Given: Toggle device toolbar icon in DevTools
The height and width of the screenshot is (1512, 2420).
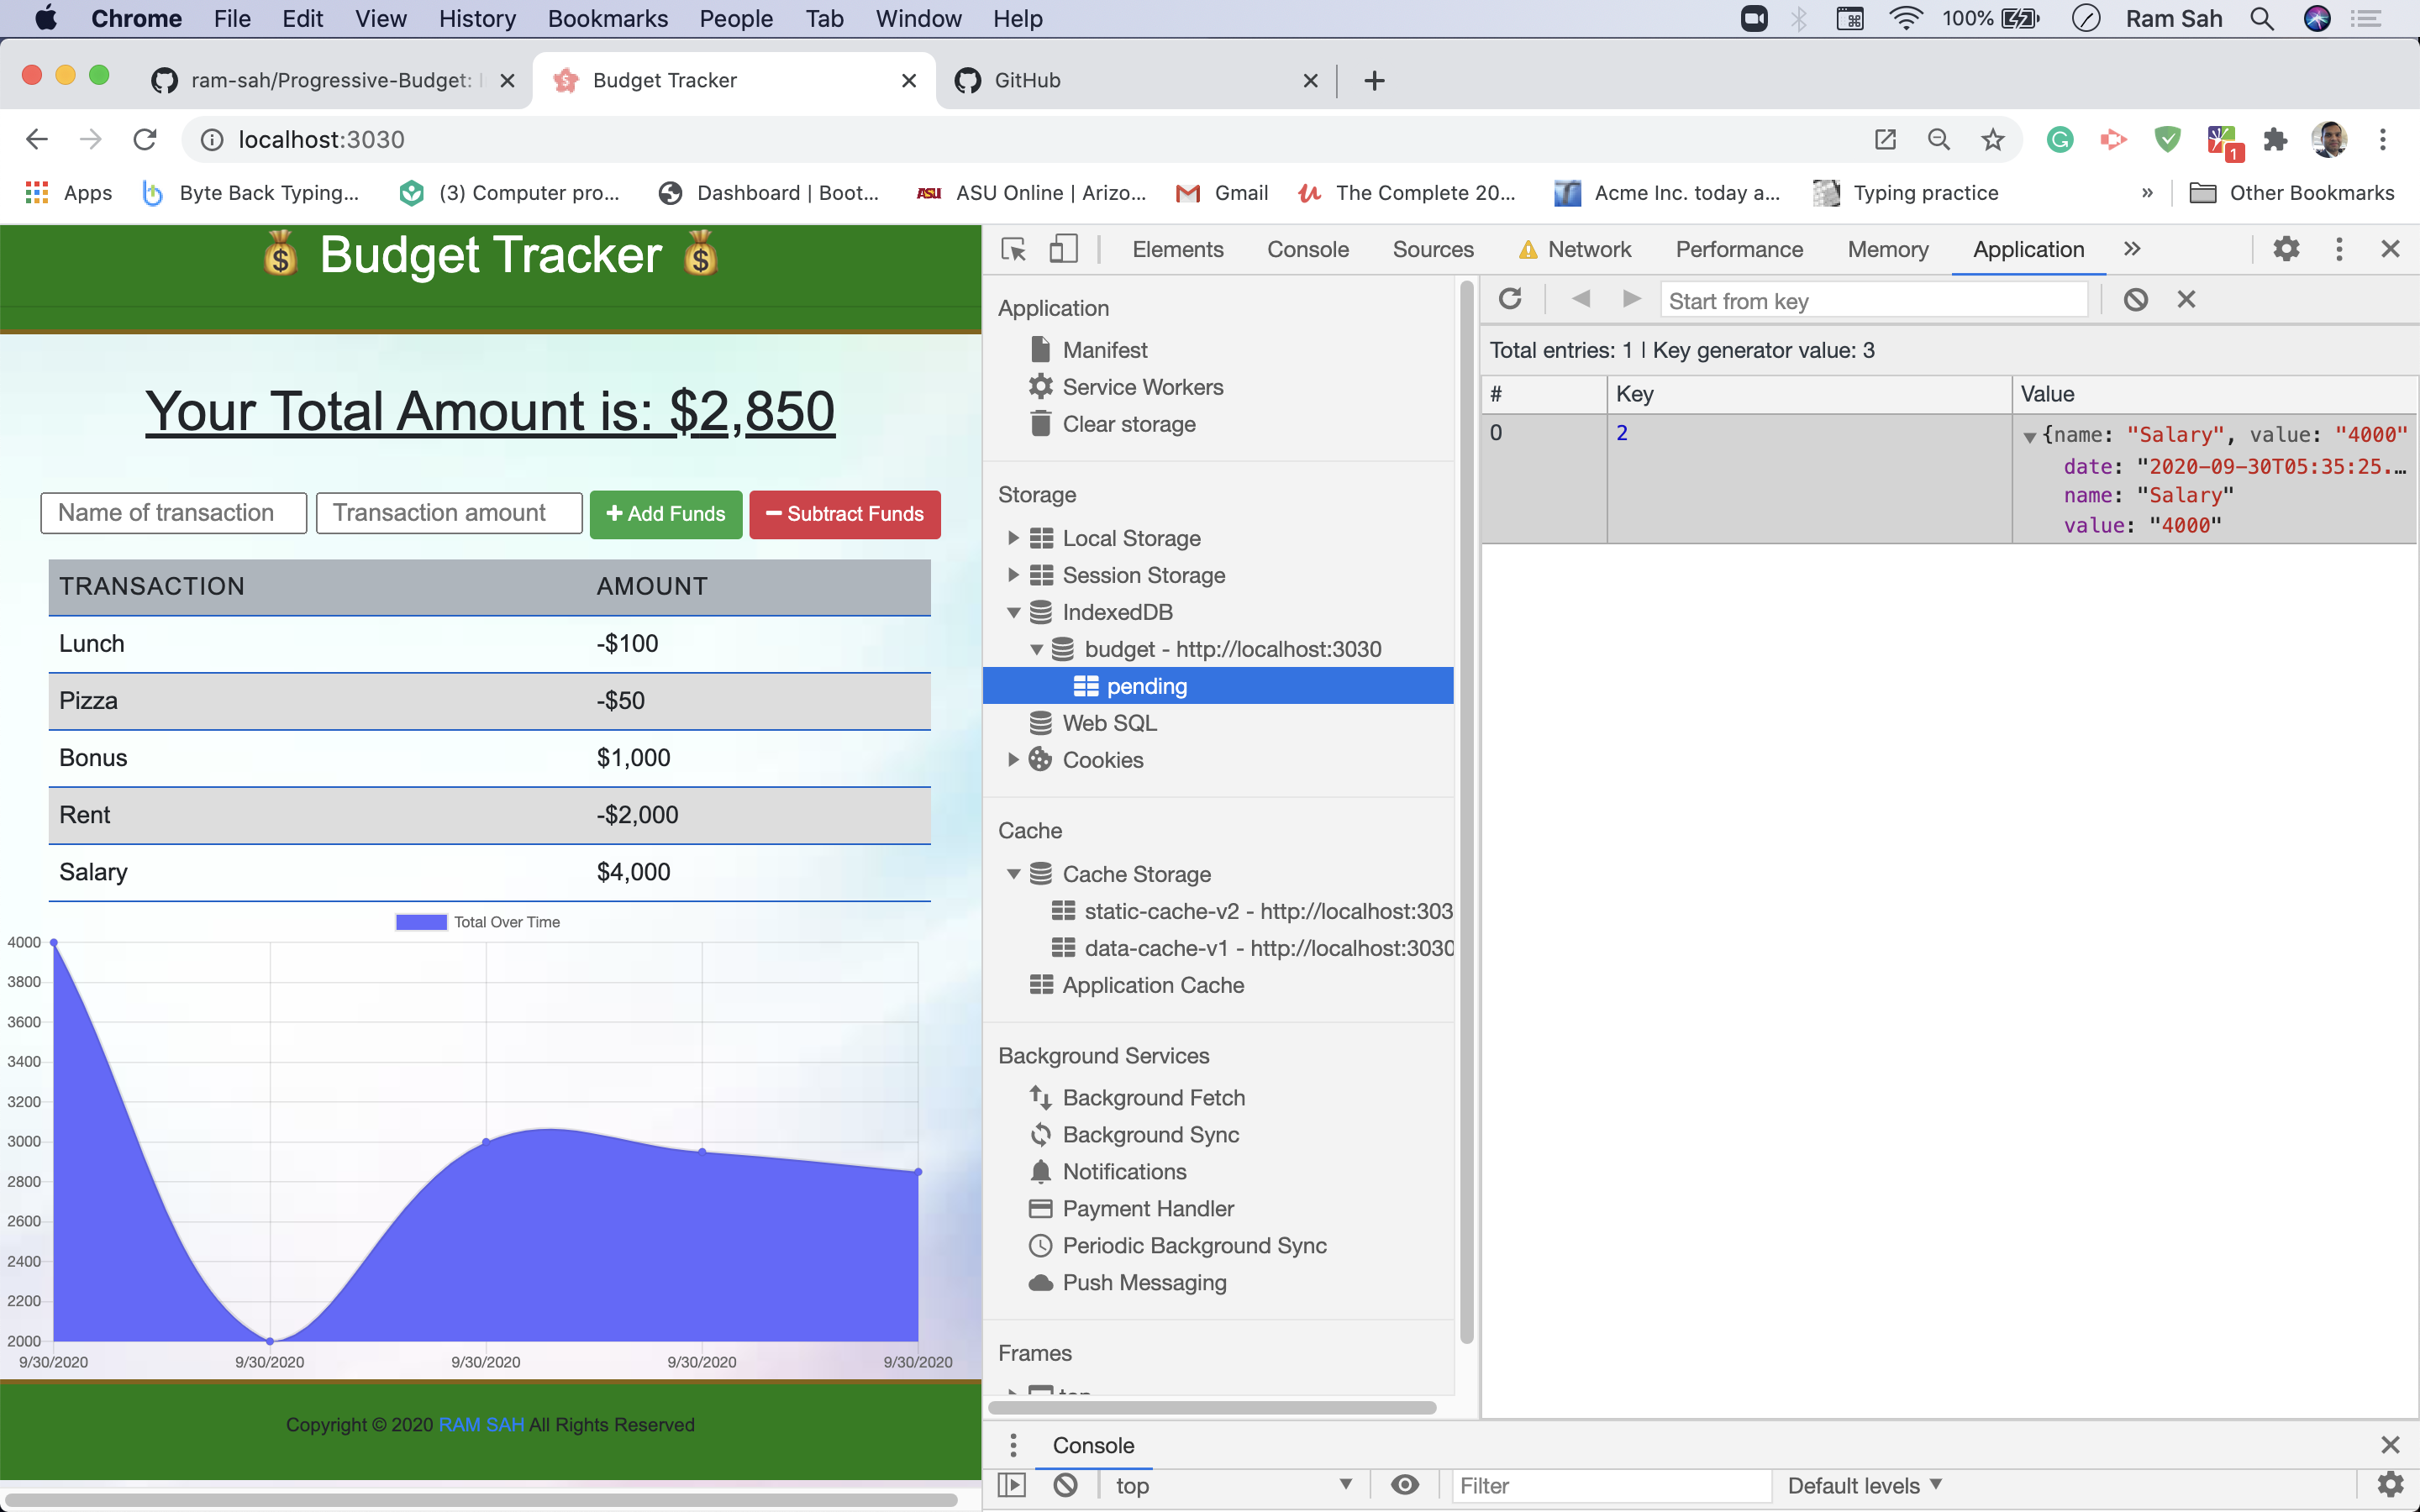Looking at the screenshot, I should pyautogui.click(x=1063, y=249).
